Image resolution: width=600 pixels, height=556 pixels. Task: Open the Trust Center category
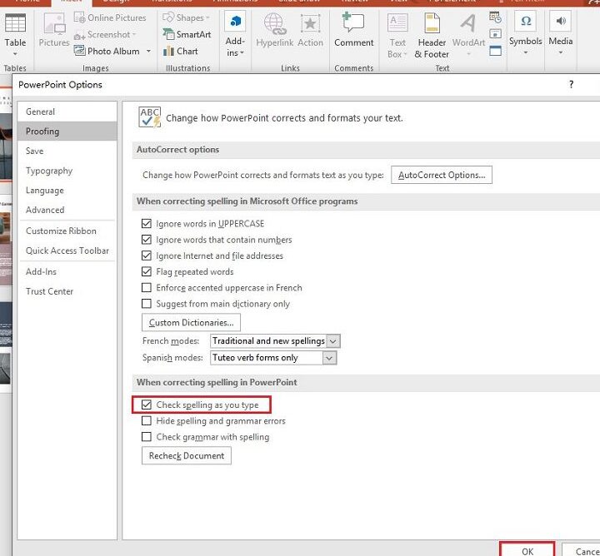pos(67,291)
